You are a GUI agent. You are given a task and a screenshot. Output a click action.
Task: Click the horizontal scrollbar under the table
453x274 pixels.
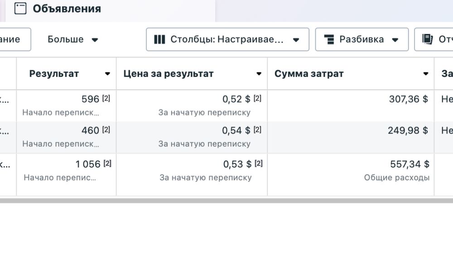coord(226,200)
